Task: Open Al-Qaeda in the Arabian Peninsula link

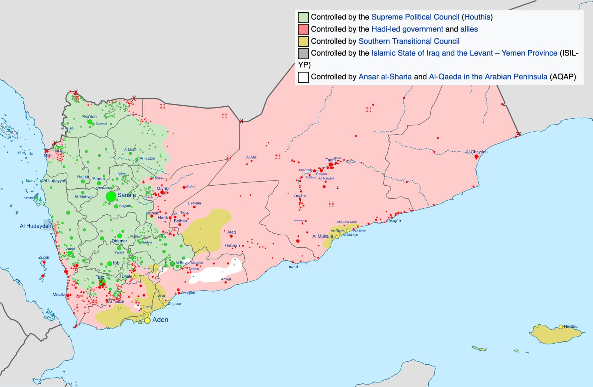Action: [488, 77]
